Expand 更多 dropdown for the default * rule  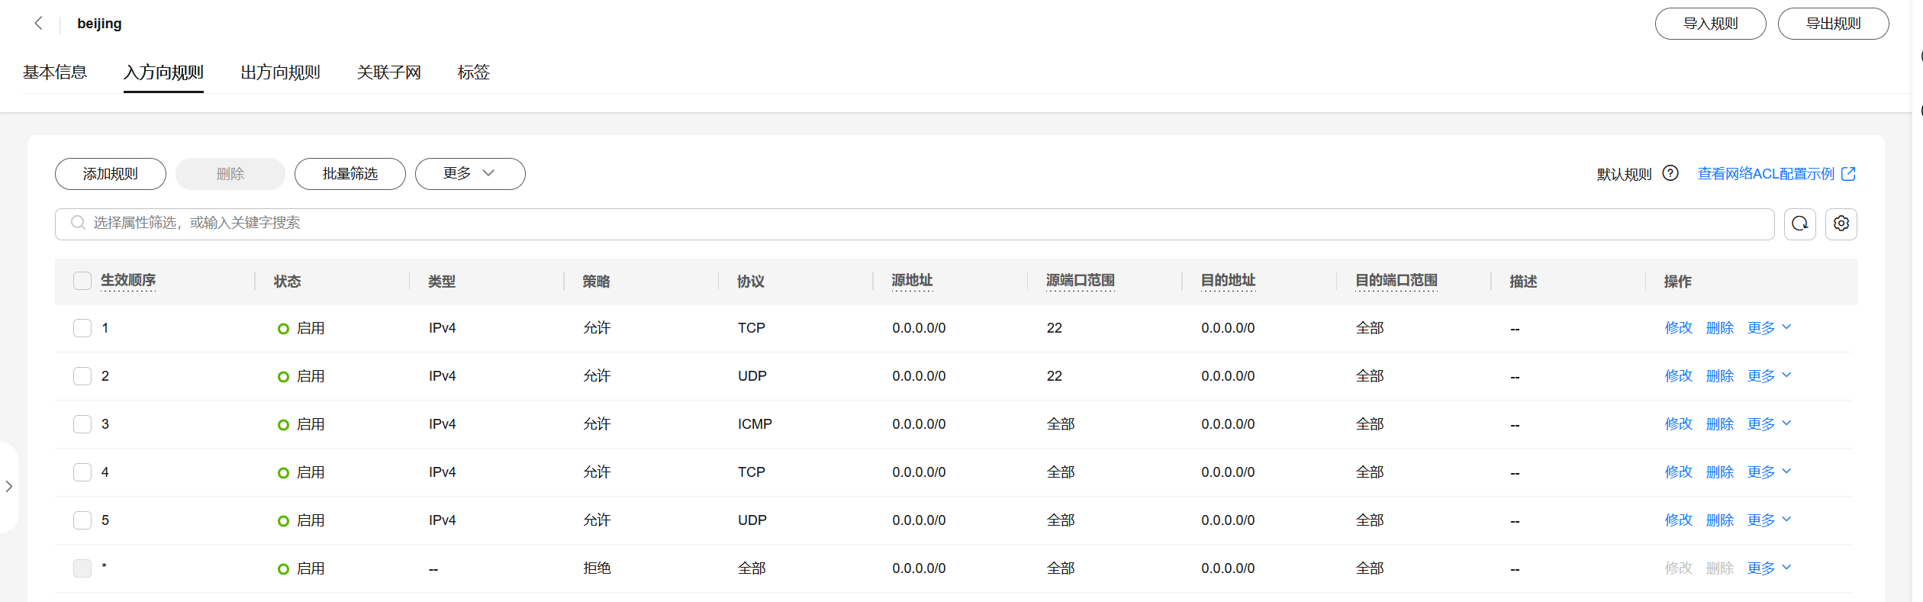(1769, 568)
